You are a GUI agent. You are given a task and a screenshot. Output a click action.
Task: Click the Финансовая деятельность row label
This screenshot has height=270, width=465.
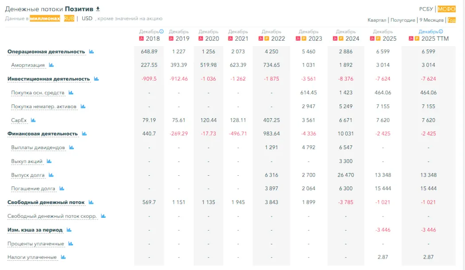pyautogui.click(x=43, y=134)
